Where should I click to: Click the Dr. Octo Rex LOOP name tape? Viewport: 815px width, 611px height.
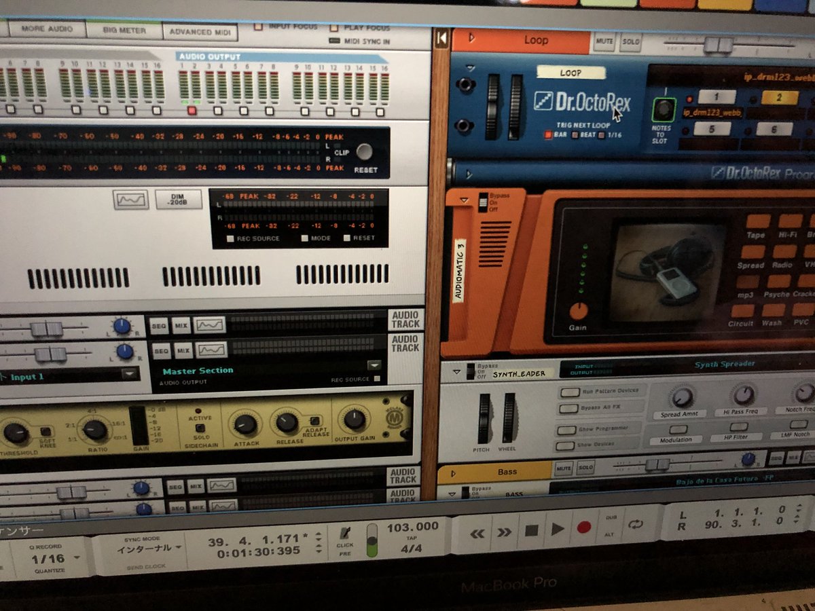coord(570,73)
